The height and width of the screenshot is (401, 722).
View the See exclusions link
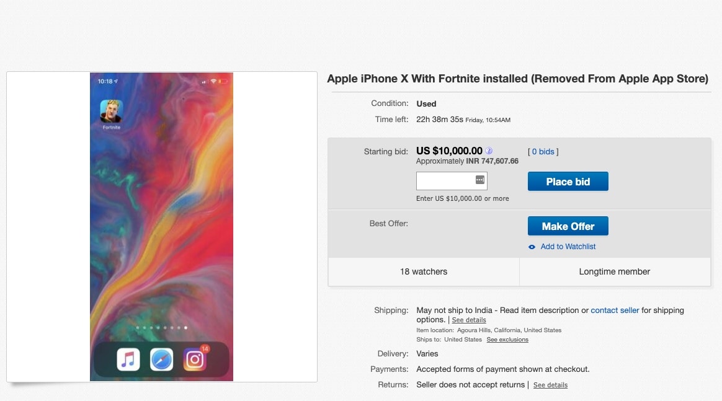click(x=507, y=340)
